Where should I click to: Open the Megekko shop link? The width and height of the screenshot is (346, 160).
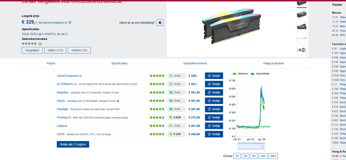click(62, 93)
